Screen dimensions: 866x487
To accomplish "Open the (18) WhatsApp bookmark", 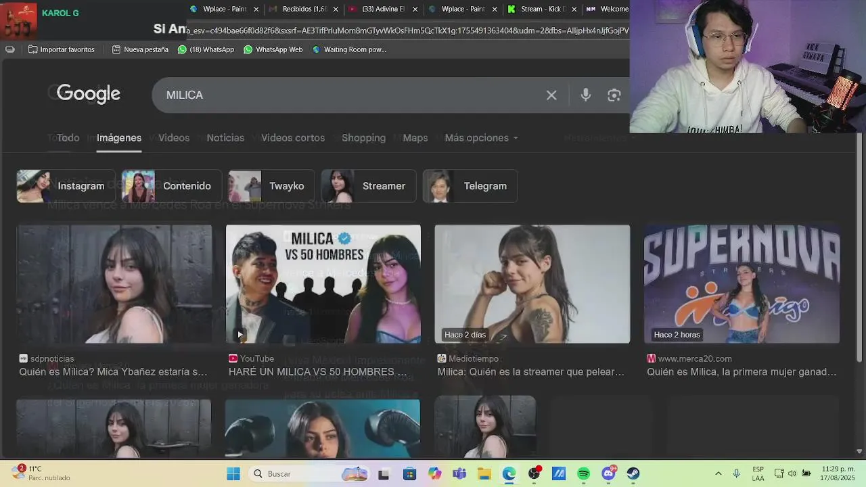I will (x=206, y=49).
